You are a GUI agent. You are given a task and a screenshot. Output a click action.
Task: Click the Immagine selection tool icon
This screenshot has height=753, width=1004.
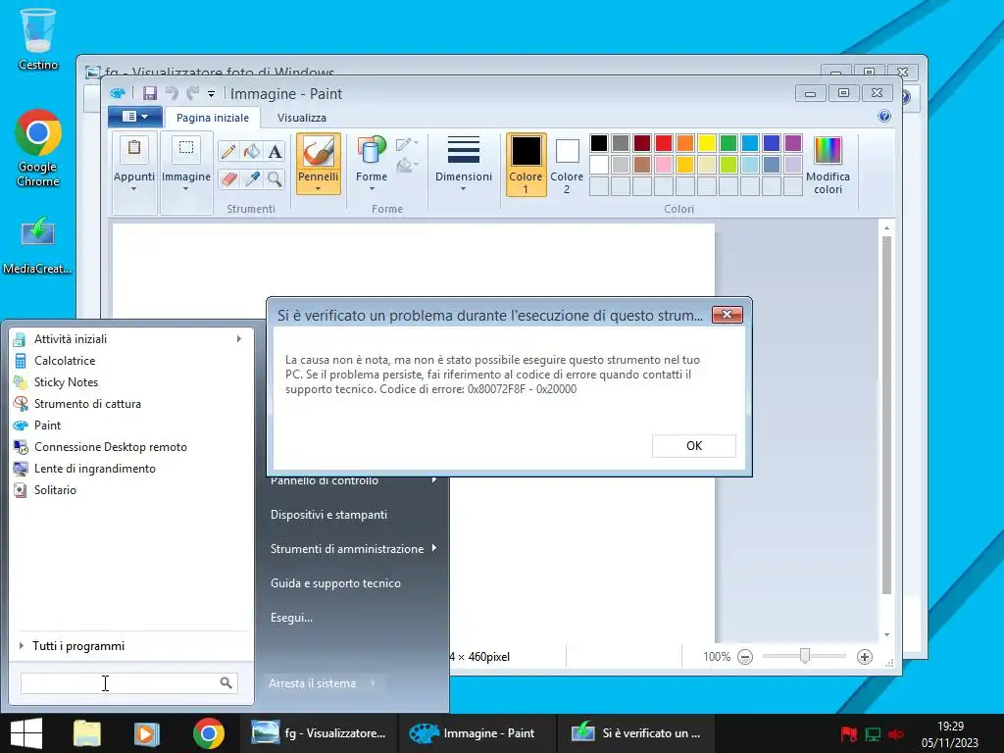click(x=185, y=149)
